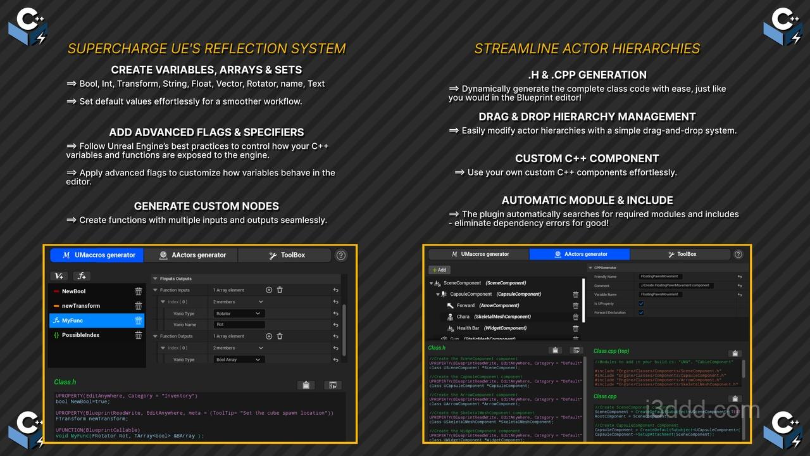Click the +Add button to create a component
The image size is (810, 456).
pos(439,270)
